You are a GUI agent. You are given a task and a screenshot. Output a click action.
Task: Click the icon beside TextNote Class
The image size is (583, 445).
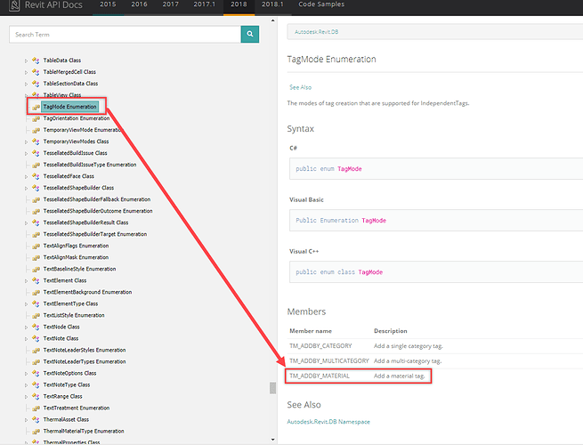(x=36, y=338)
